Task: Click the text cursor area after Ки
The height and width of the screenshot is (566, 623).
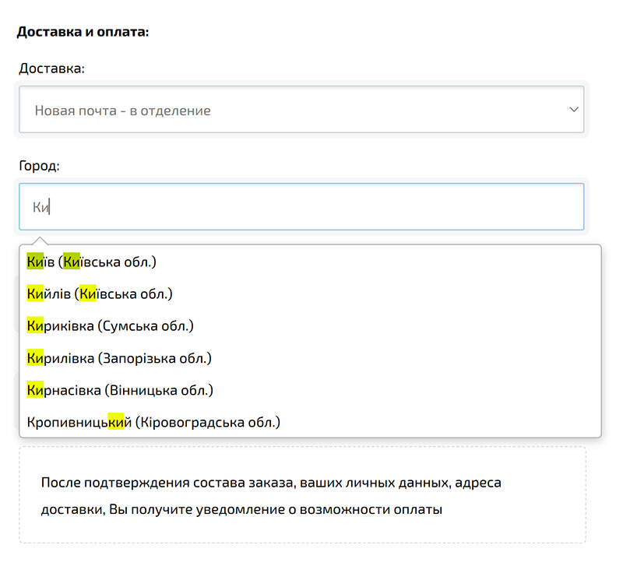Action: [50, 206]
